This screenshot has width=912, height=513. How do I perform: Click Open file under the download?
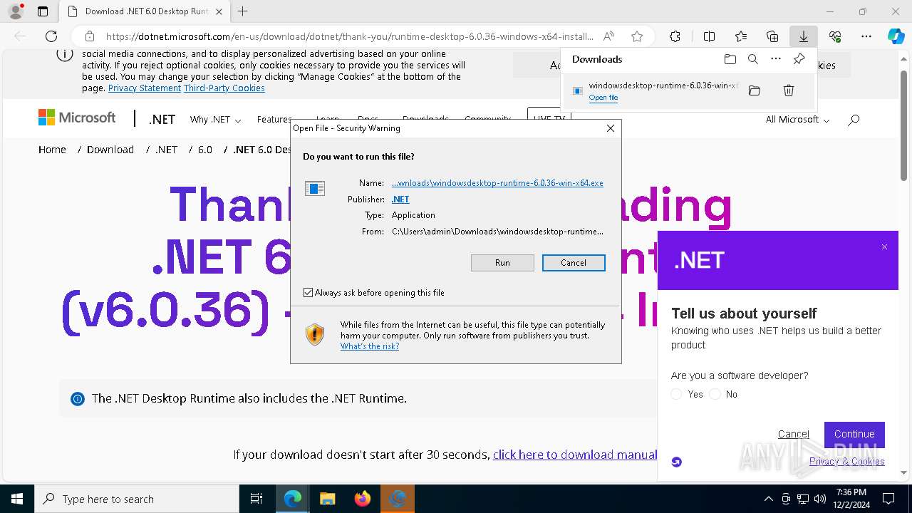coord(603,98)
